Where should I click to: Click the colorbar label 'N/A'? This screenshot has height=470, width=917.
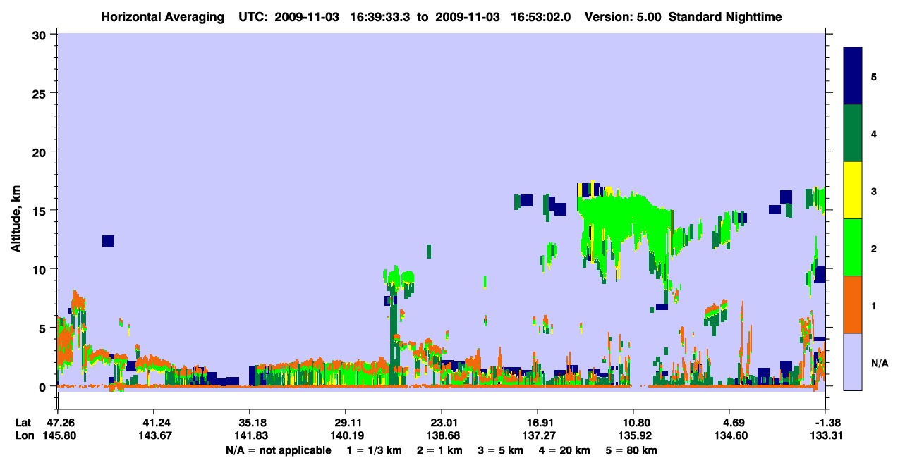[879, 363]
